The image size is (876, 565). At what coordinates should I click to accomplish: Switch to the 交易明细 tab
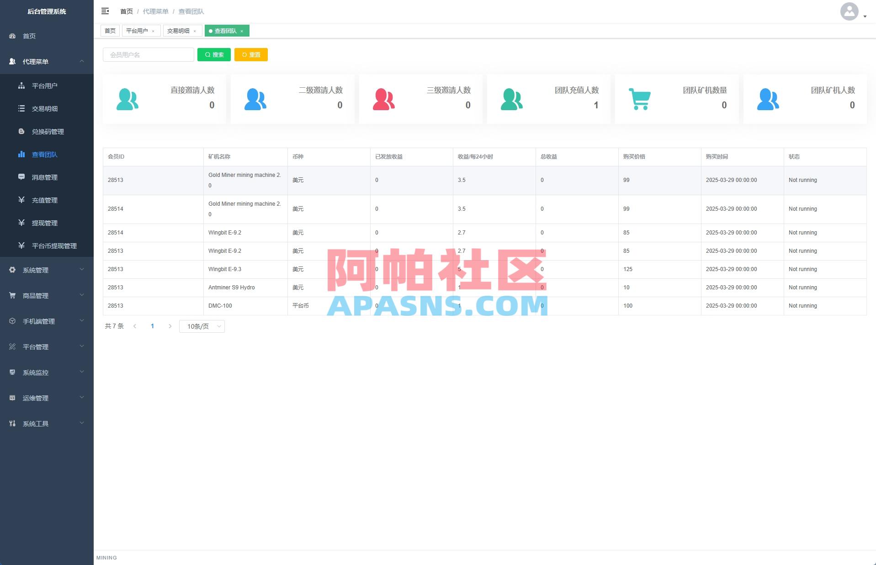[180, 31]
